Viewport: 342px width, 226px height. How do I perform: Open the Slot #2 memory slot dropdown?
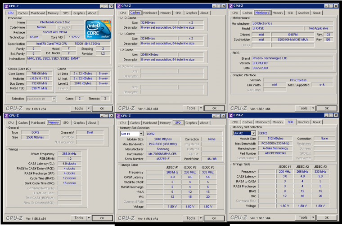click(253, 133)
